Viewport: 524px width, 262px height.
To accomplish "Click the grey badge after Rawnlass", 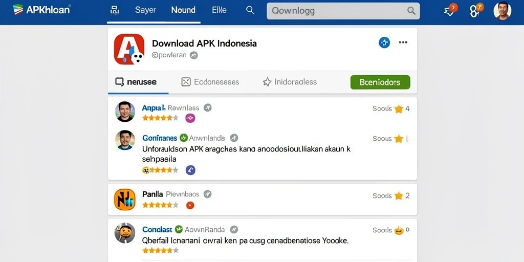I will 208,107.
